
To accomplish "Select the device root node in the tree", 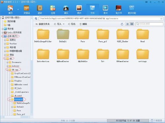I will (x=11, y=17).
